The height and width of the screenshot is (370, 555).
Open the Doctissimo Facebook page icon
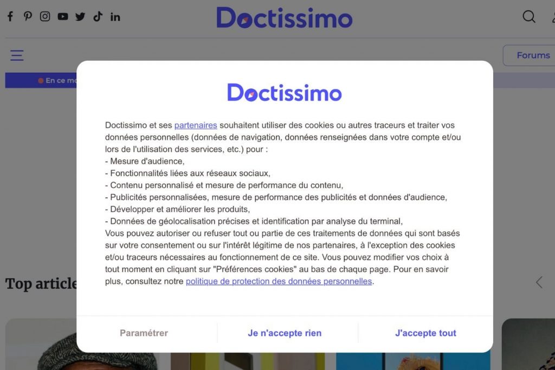10,16
